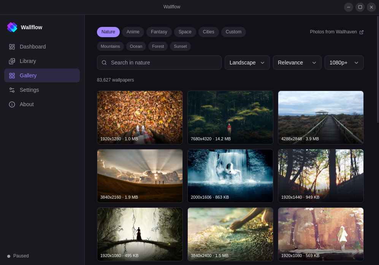Click the Wallflow window title text
This screenshot has width=379, height=265.
pyautogui.click(x=171, y=7)
